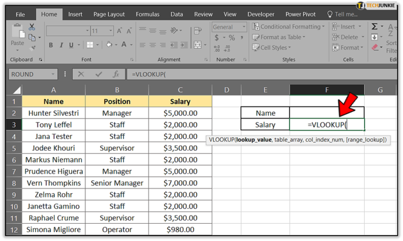Screen dimensions: 403x241
Task: Click the Decrease Indent icon
Action: click(174, 45)
